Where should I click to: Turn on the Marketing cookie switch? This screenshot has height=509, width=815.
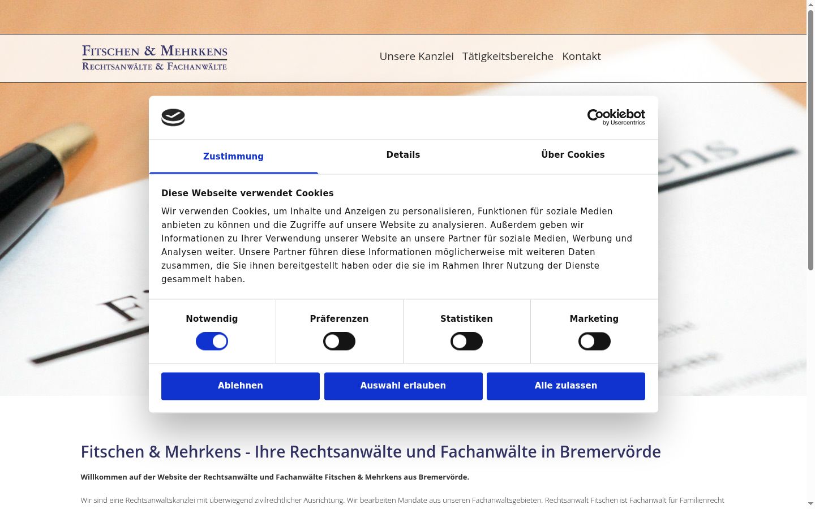594,342
